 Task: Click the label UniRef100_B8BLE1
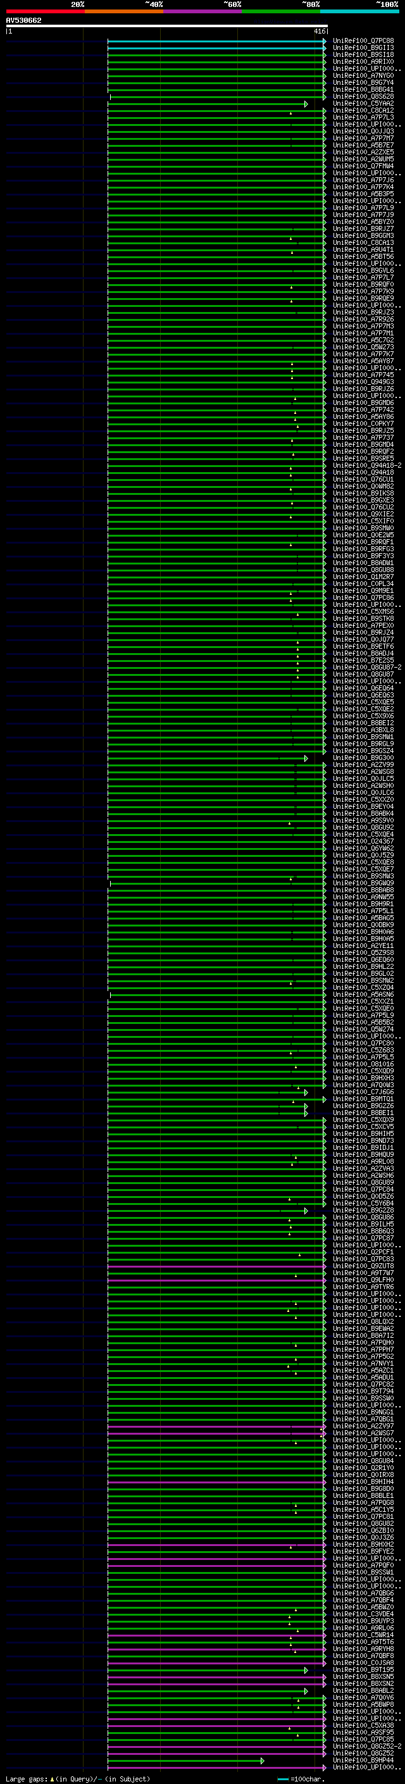click(363, 1495)
